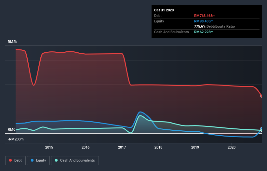267x171 pixels.
Task: Toggle Cash And Equivalents legend button
Action: 75,161
